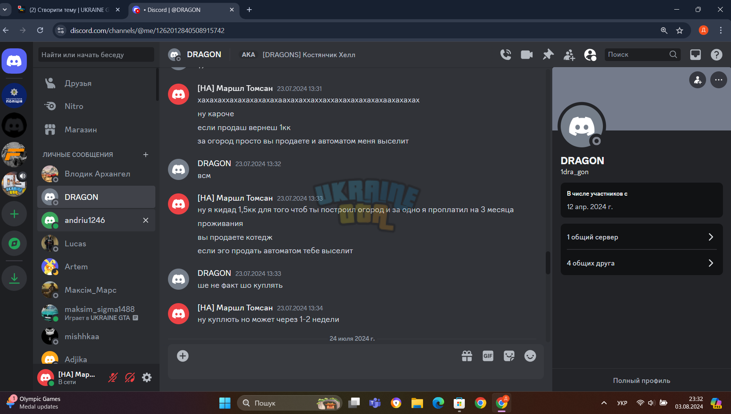The height and width of the screenshot is (414, 731).
Task: Open chat with Максім_Марс
Action: pos(96,290)
